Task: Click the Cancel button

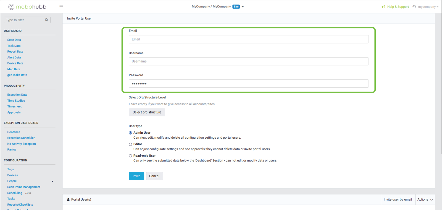Action: pyautogui.click(x=154, y=176)
